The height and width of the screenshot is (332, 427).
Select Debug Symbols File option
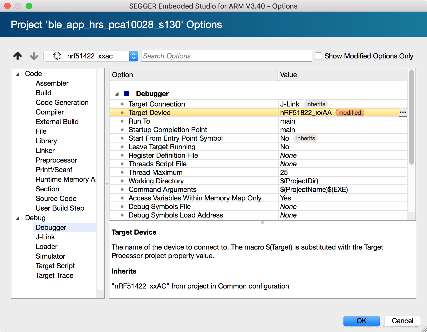(258, 207)
